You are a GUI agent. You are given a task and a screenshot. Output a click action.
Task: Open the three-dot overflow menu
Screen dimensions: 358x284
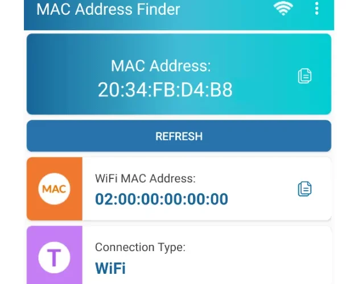(x=316, y=9)
